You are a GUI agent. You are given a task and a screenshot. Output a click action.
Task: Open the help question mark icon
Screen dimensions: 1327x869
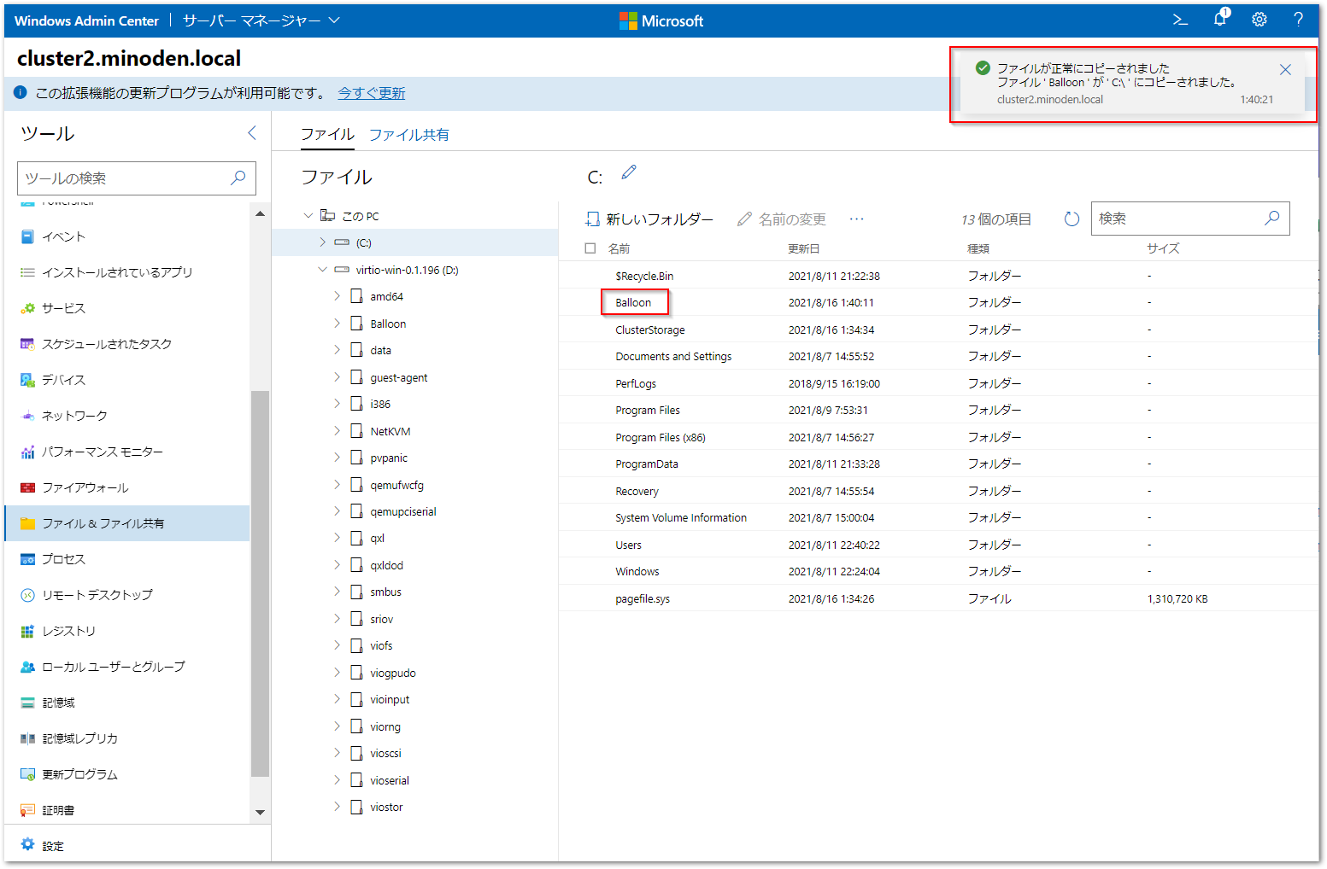[1298, 20]
